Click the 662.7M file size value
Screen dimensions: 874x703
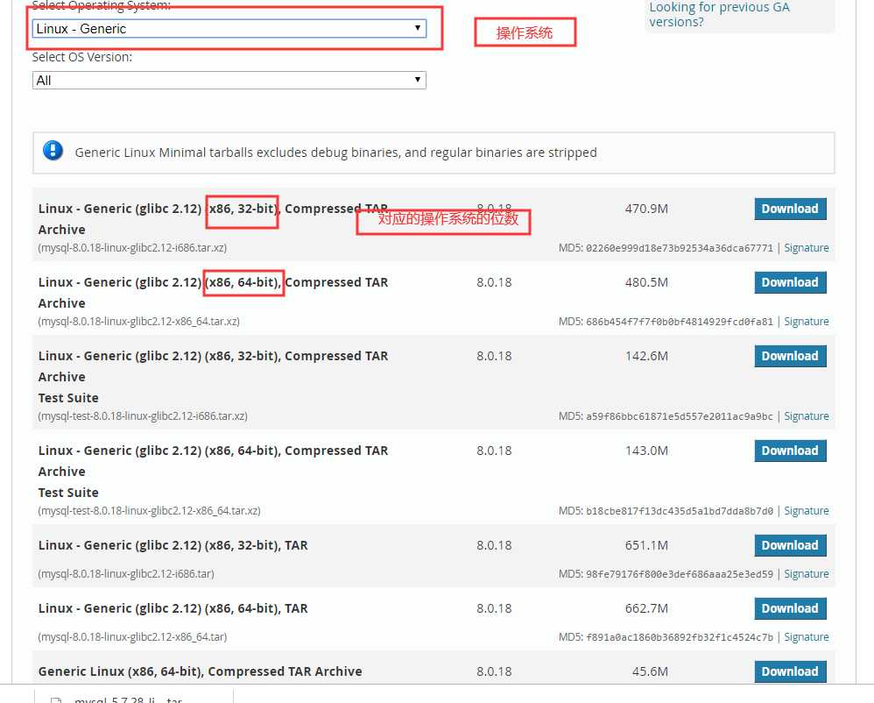pyautogui.click(x=646, y=608)
